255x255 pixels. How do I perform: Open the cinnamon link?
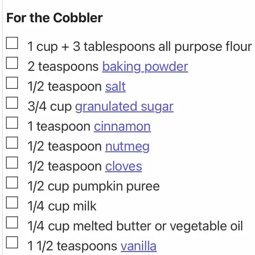122,126
